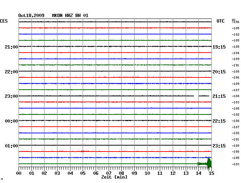
Task: Click the DC value -181
Action: (235, 139)
